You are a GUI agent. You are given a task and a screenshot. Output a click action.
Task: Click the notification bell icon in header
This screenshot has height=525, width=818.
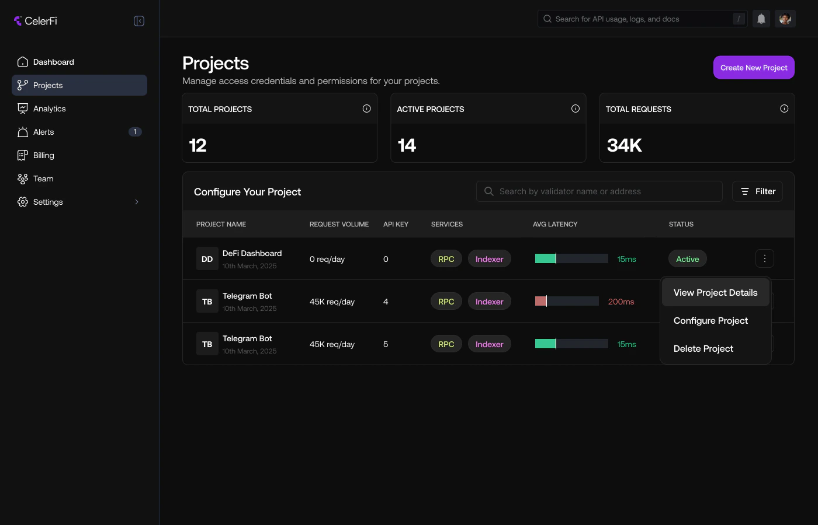click(761, 18)
